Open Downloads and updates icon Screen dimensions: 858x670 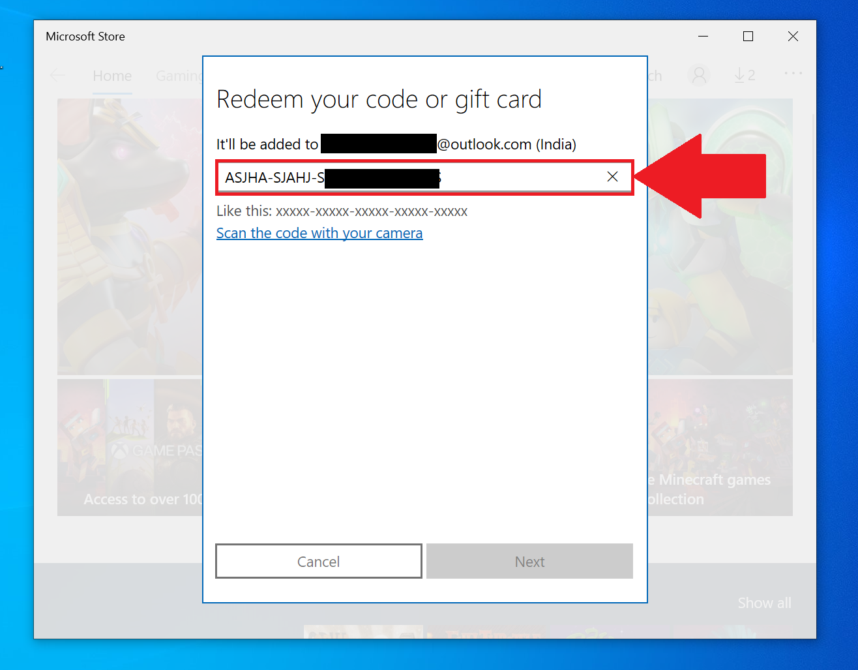(x=744, y=76)
